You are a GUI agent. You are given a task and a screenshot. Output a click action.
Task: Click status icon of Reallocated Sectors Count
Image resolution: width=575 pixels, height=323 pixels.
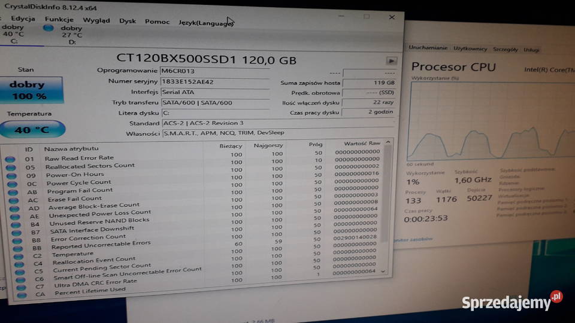point(11,167)
